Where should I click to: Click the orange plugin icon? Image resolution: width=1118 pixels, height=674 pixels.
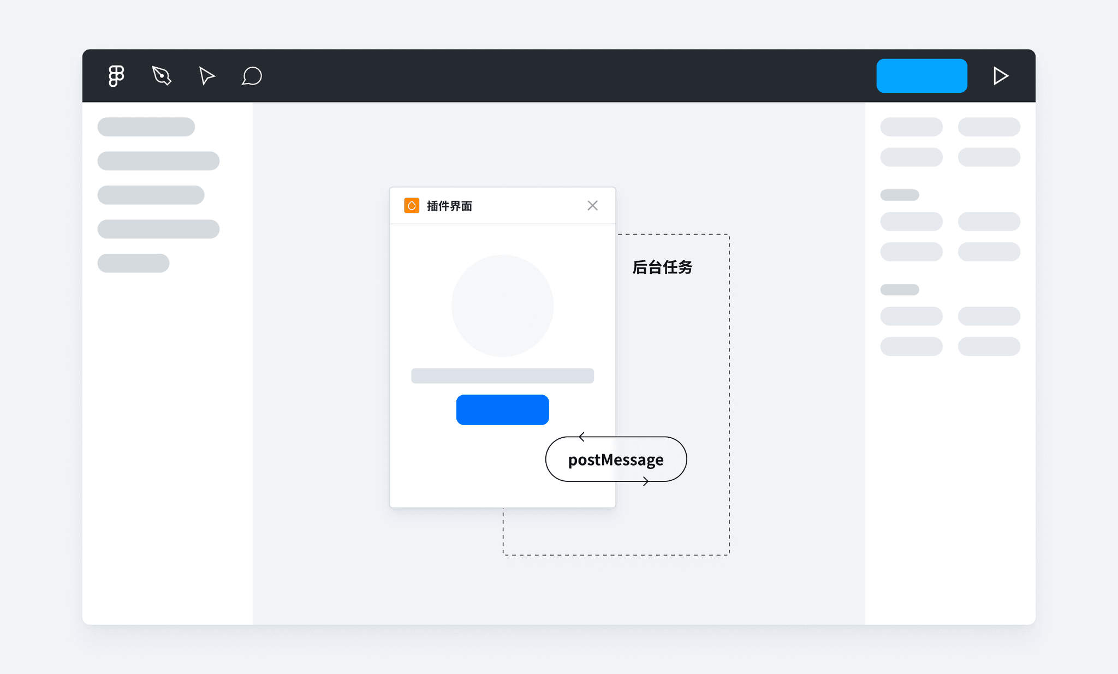pos(412,206)
